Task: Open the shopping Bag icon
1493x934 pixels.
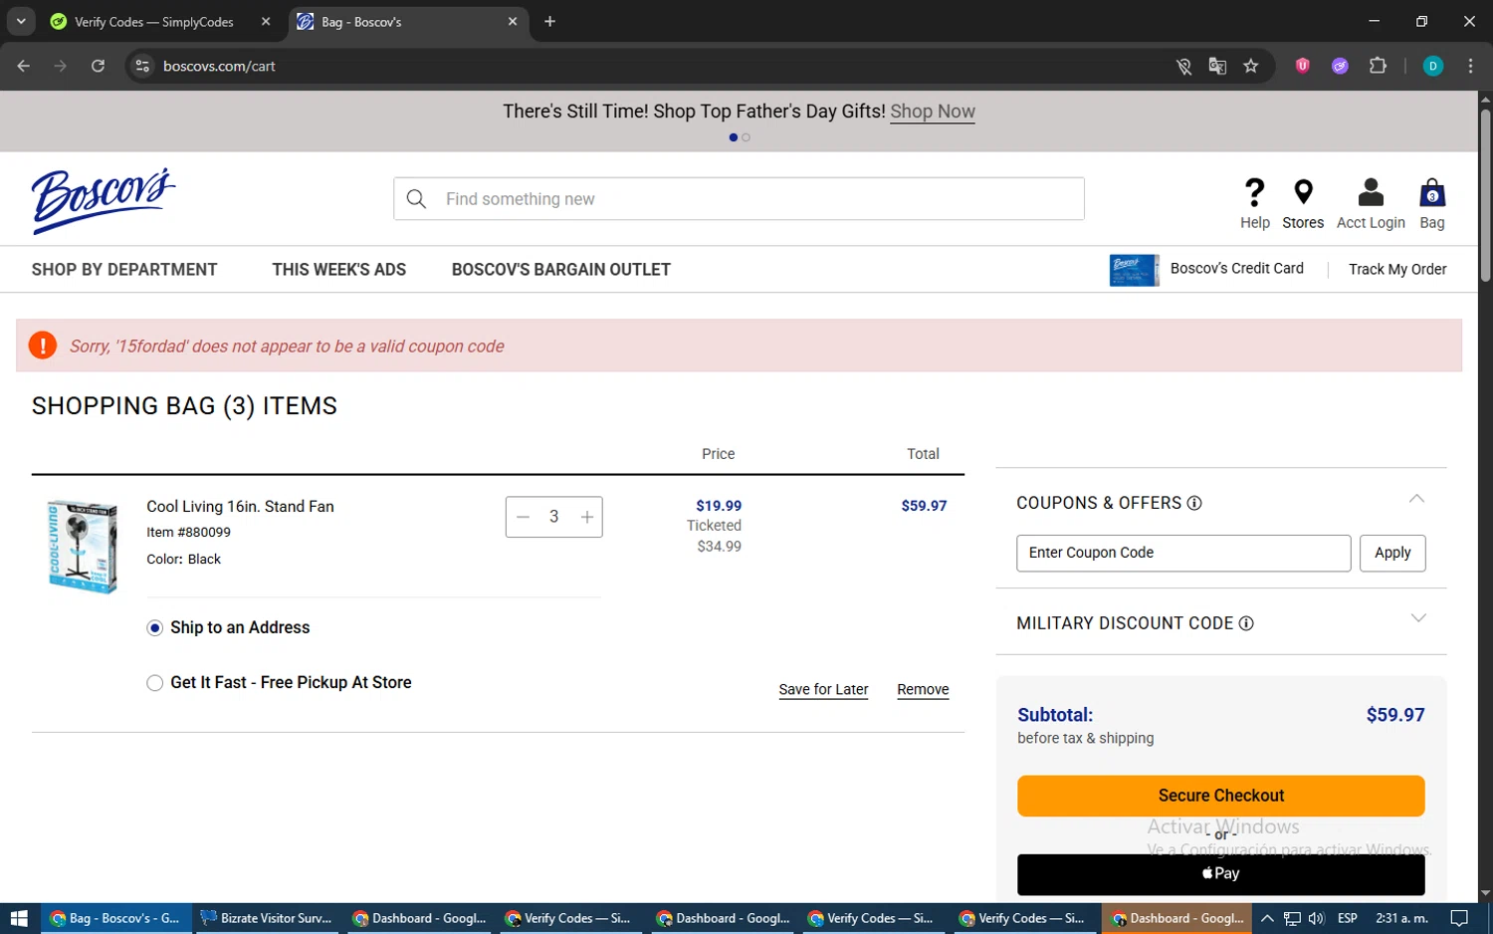Action: click(x=1431, y=192)
